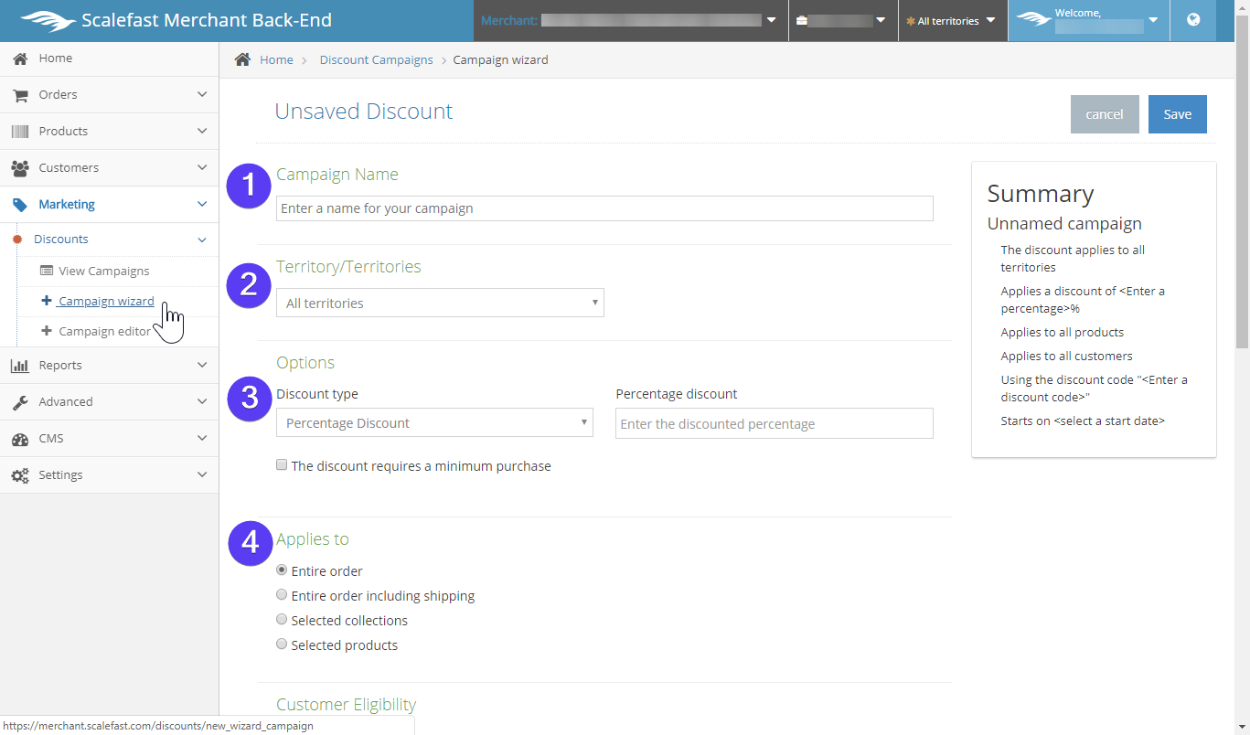Open the All territories dropdown in form
The width and height of the screenshot is (1250, 735).
440,303
